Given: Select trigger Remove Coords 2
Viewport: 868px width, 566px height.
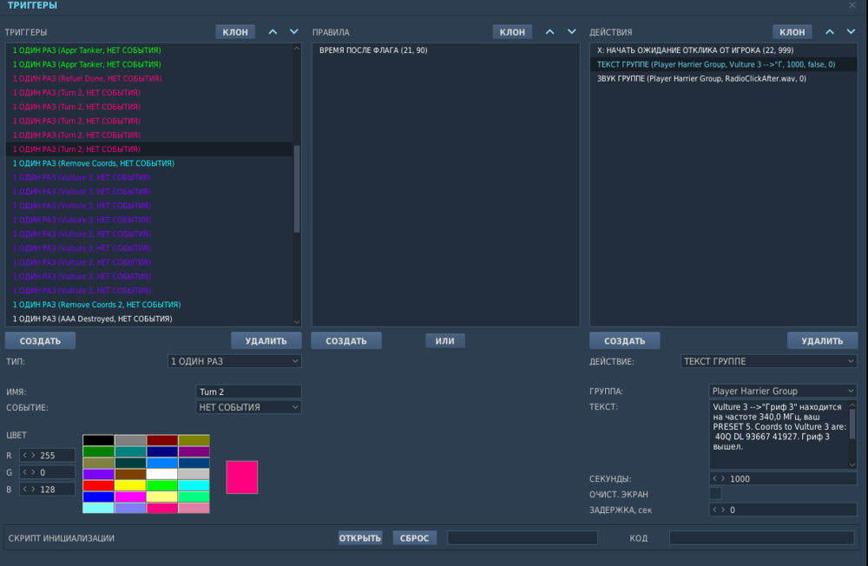Looking at the screenshot, I should pos(149,305).
